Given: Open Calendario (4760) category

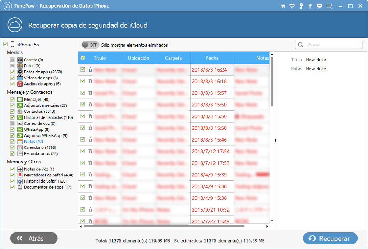Looking at the screenshot, I should click(x=40, y=148).
